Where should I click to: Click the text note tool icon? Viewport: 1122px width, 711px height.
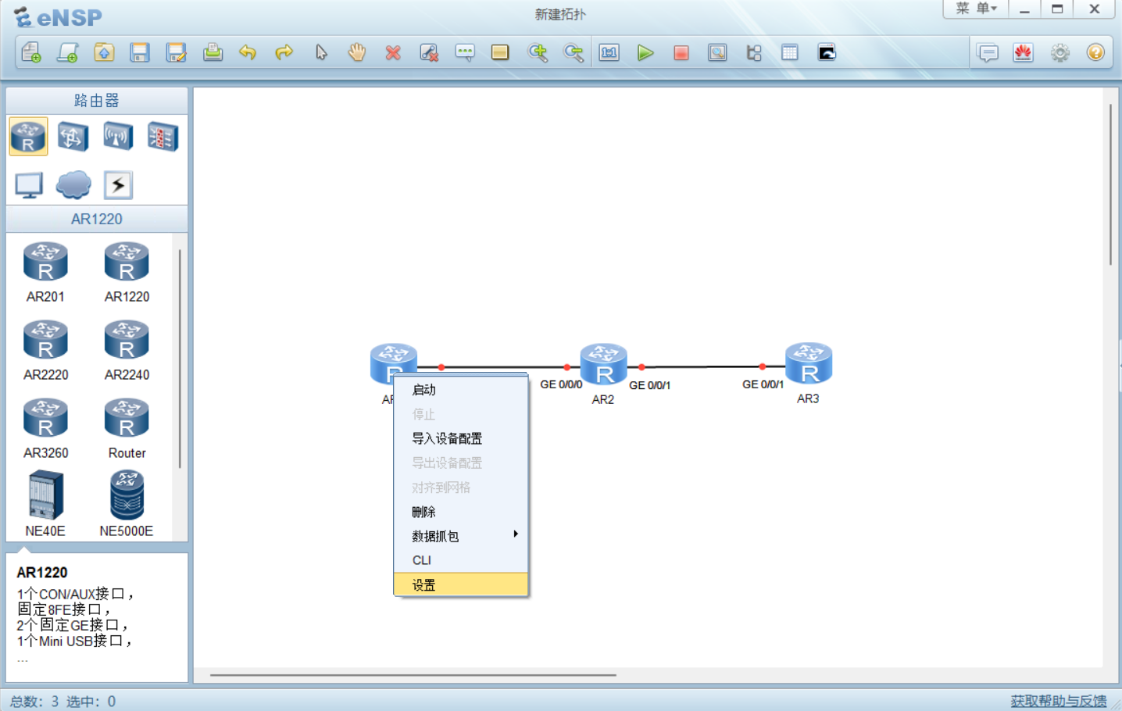tap(465, 52)
